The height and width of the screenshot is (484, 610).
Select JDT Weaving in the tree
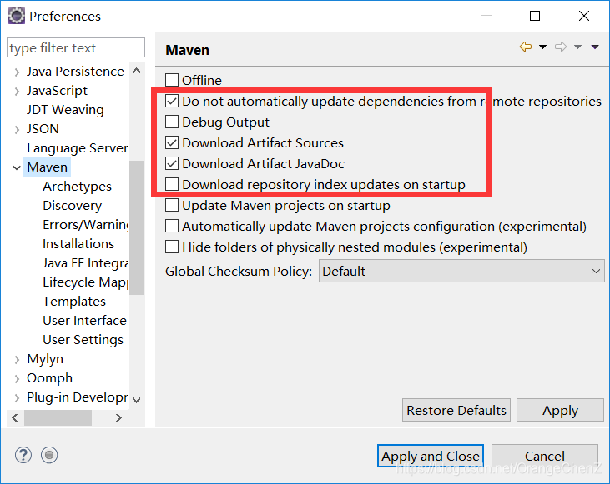click(x=65, y=110)
